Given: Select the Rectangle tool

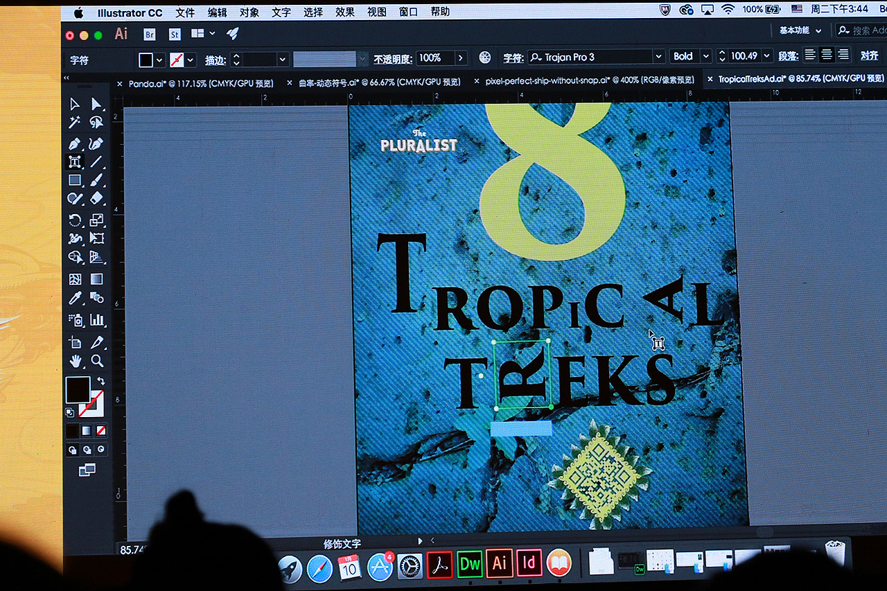Looking at the screenshot, I should tap(75, 180).
